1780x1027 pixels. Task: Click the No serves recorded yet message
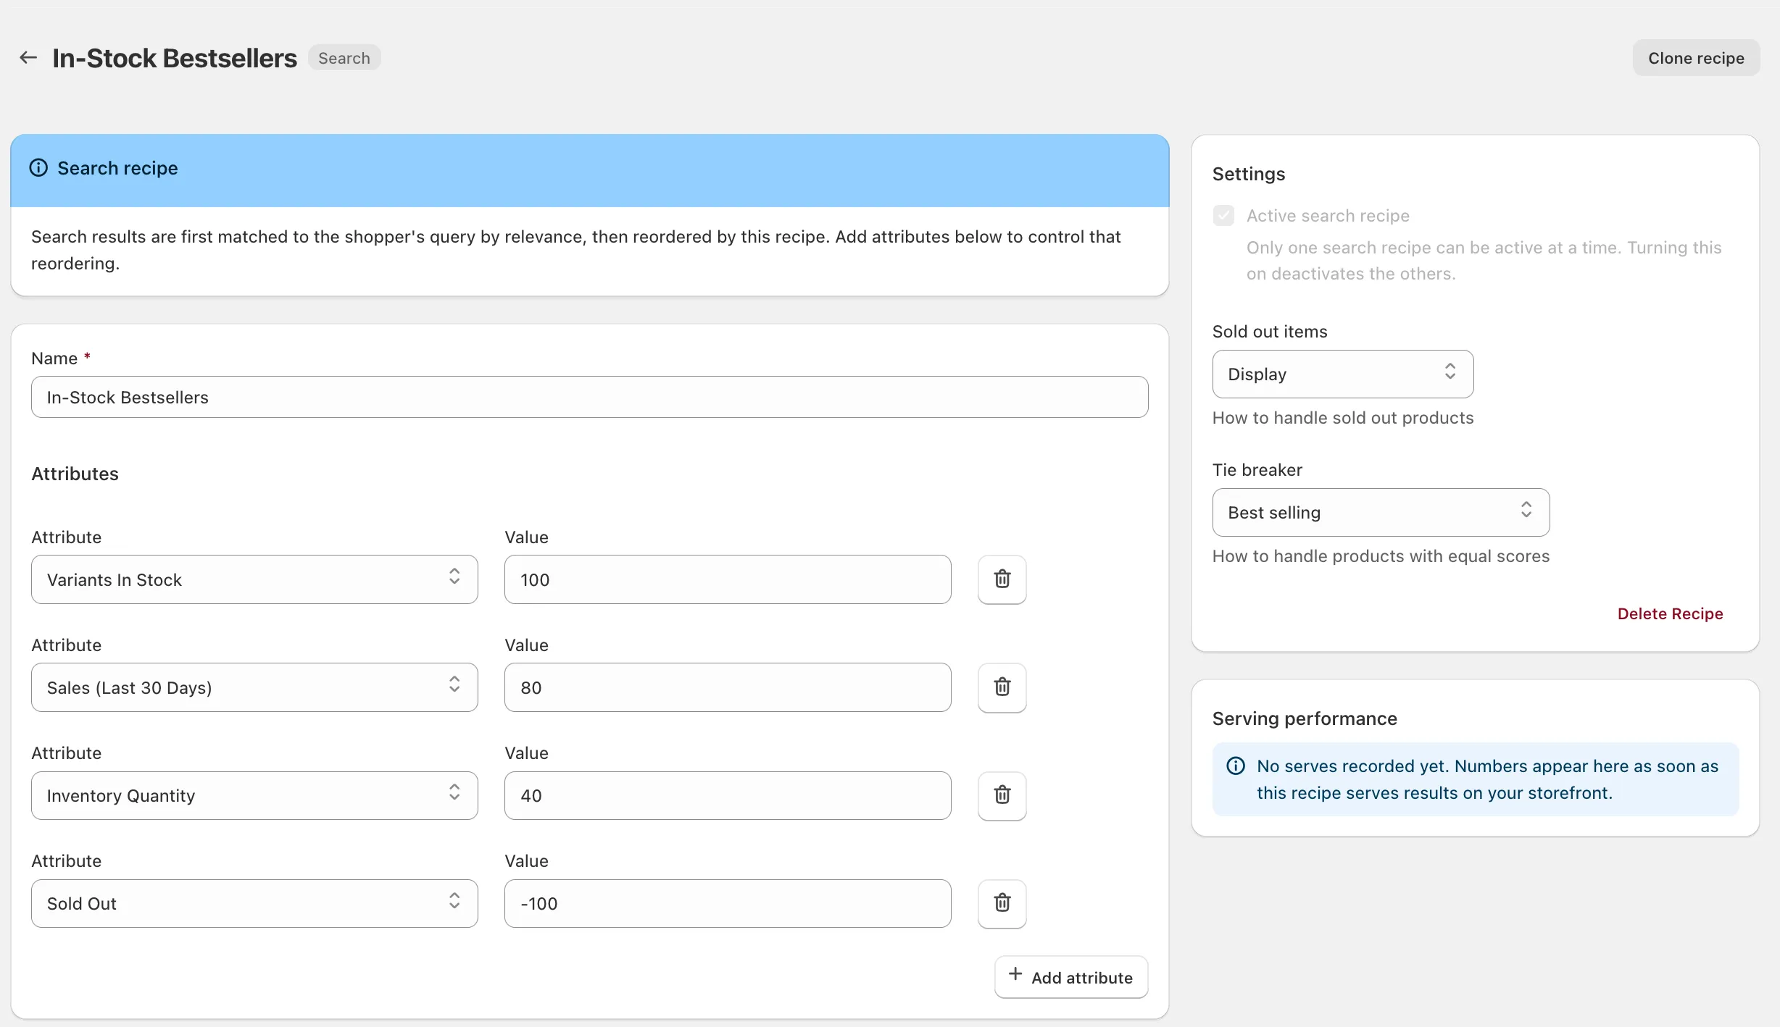pyautogui.click(x=1487, y=779)
